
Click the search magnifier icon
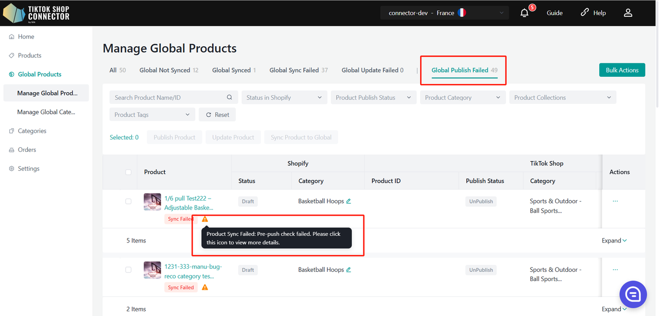[x=230, y=98]
